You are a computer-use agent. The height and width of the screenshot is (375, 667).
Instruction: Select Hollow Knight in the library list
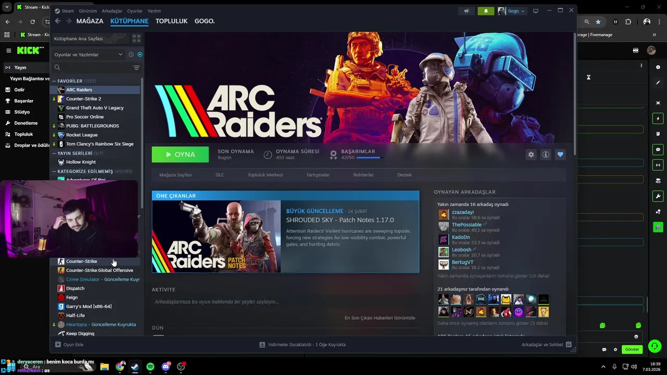point(95,162)
